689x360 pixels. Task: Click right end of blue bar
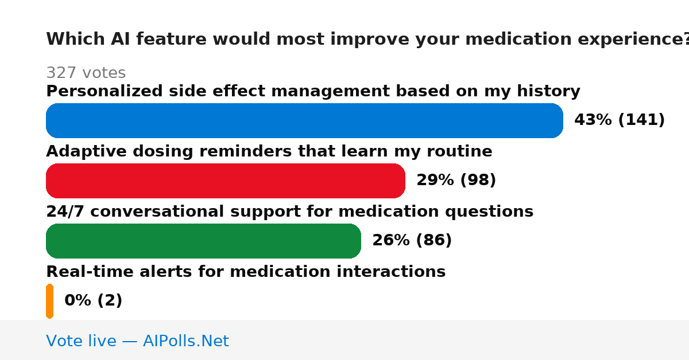[x=557, y=120]
